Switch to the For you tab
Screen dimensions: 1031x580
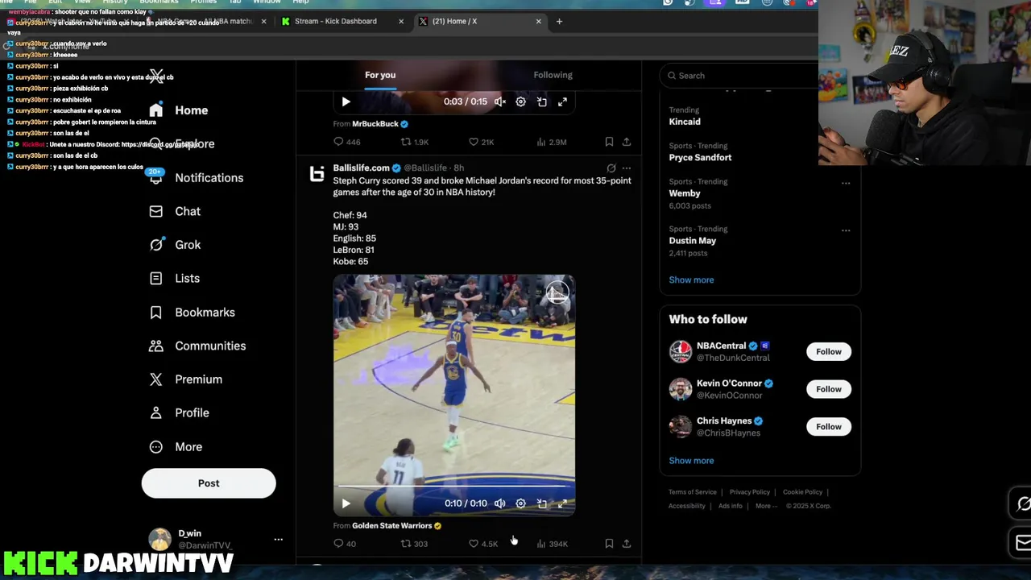tap(380, 75)
